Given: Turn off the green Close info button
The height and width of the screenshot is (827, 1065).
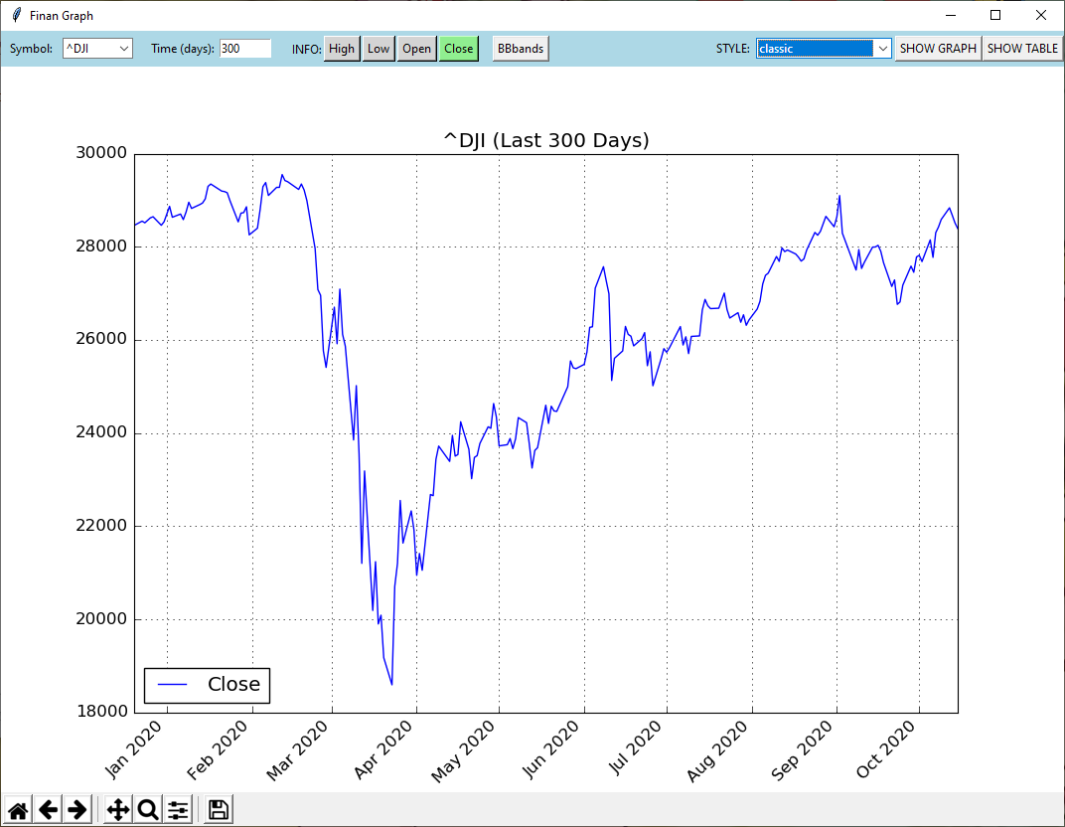Looking at the screenshot, I should click(x=458, y=49).
